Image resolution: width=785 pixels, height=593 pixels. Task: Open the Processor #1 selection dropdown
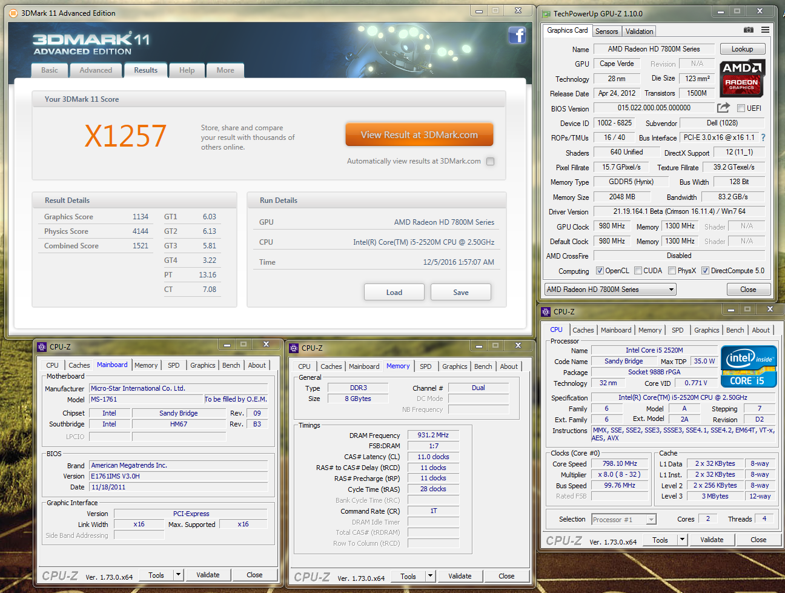(624, 520)
